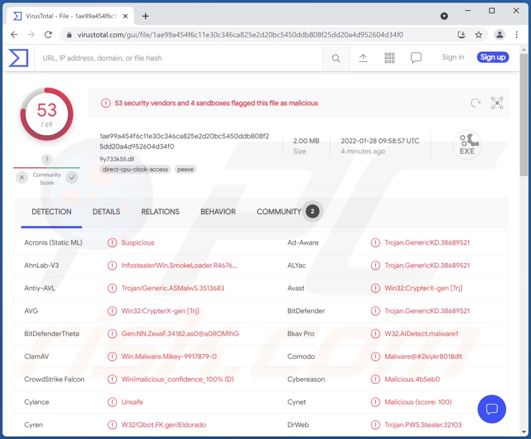This screenshot has height=439, width=531.
Task: Click the scrollbar down arrow
Action: [x=524, y=432]
